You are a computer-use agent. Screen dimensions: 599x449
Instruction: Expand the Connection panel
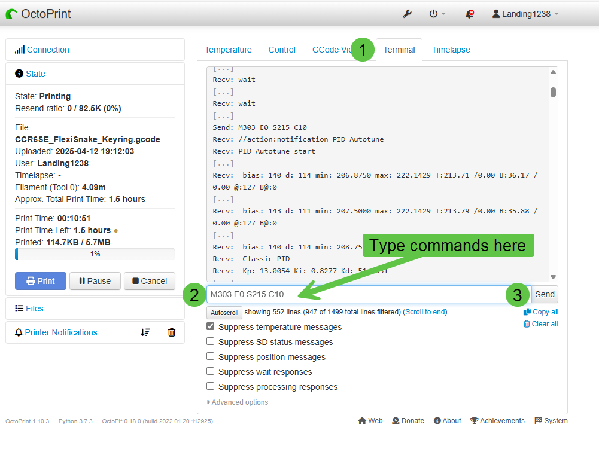(x=48, y=50)
